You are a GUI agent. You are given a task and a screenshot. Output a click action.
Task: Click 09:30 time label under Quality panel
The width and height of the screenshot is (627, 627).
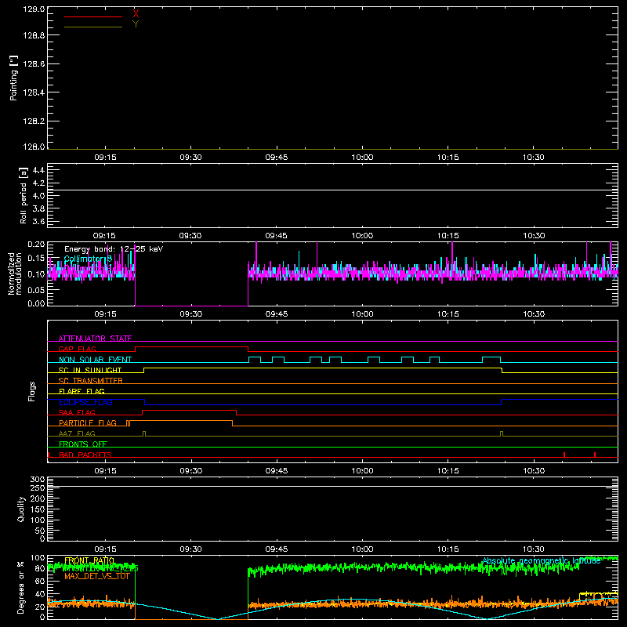tap(190, 549)
